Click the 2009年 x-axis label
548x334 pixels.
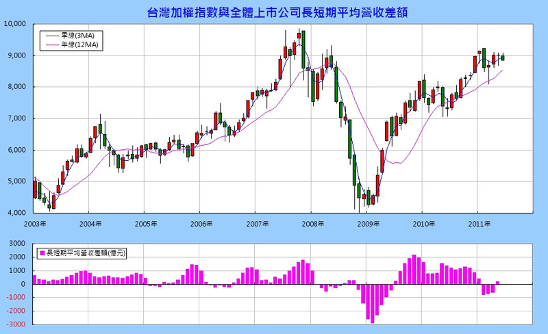click(369, 224)
